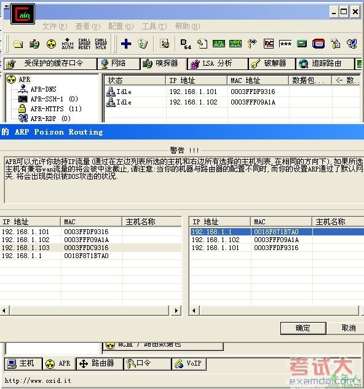This screenshot has width=364, height=389.
Task: Switch to the 追踪路由 tab
Action: [325, 64]
